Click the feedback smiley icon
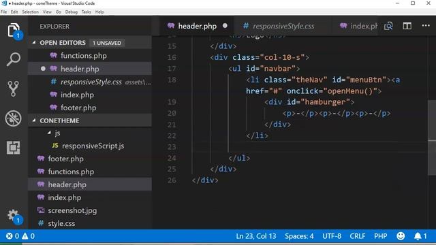Screen dimensions: 436x245 pos(401,236)
